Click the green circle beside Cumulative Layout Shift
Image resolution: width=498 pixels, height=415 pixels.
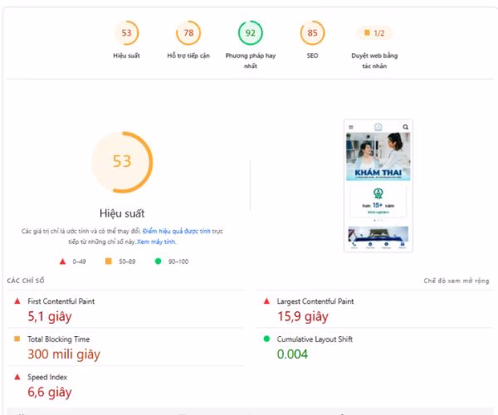point(266,339)
